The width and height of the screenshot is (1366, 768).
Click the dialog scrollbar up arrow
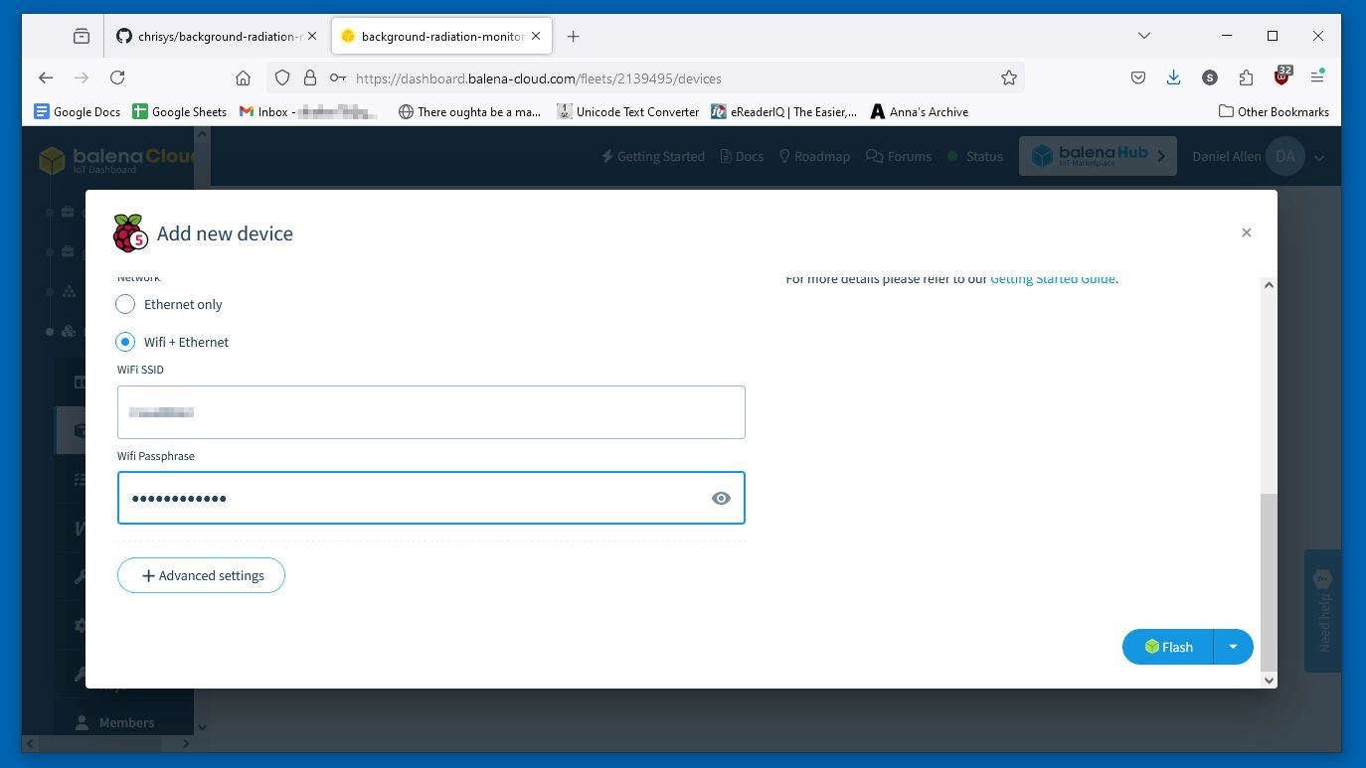coord(1268,285)
